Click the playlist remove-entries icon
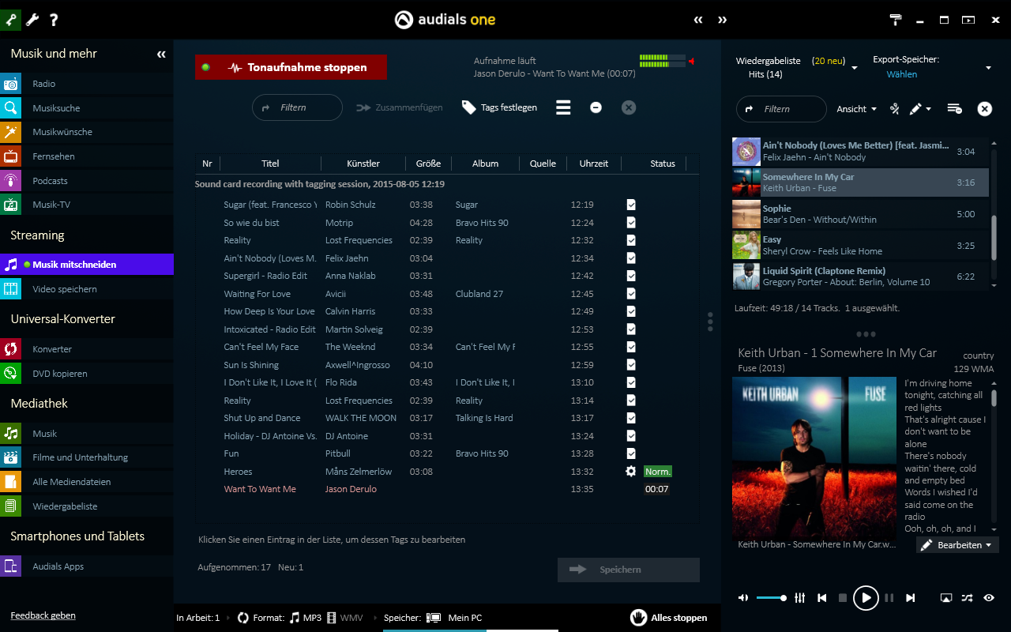 (x=954, y=109)
